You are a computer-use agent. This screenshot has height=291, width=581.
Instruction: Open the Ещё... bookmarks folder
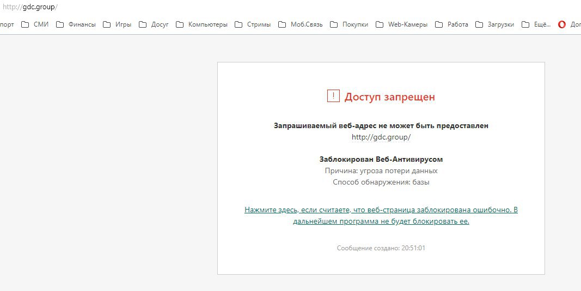(x=536, y=24)
